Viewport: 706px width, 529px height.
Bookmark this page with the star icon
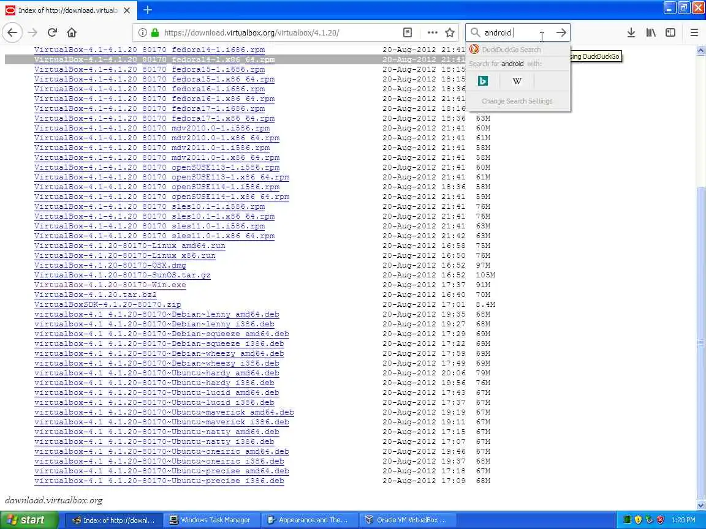click(x=450, y=32)
